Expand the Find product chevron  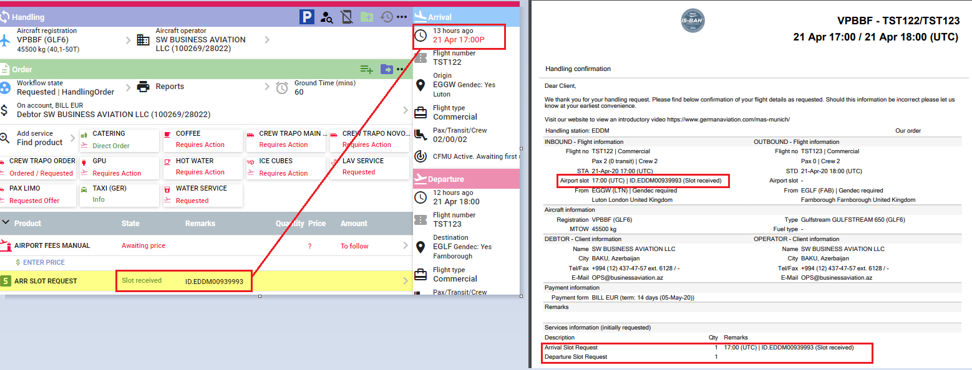(73, 138)
